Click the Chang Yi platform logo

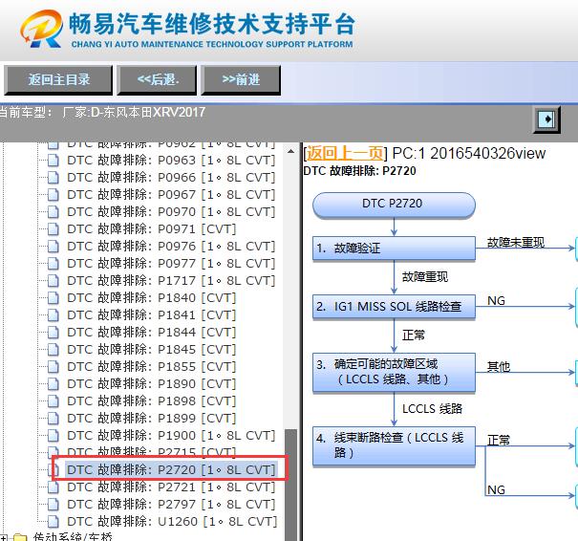click(x=41, y=29)
